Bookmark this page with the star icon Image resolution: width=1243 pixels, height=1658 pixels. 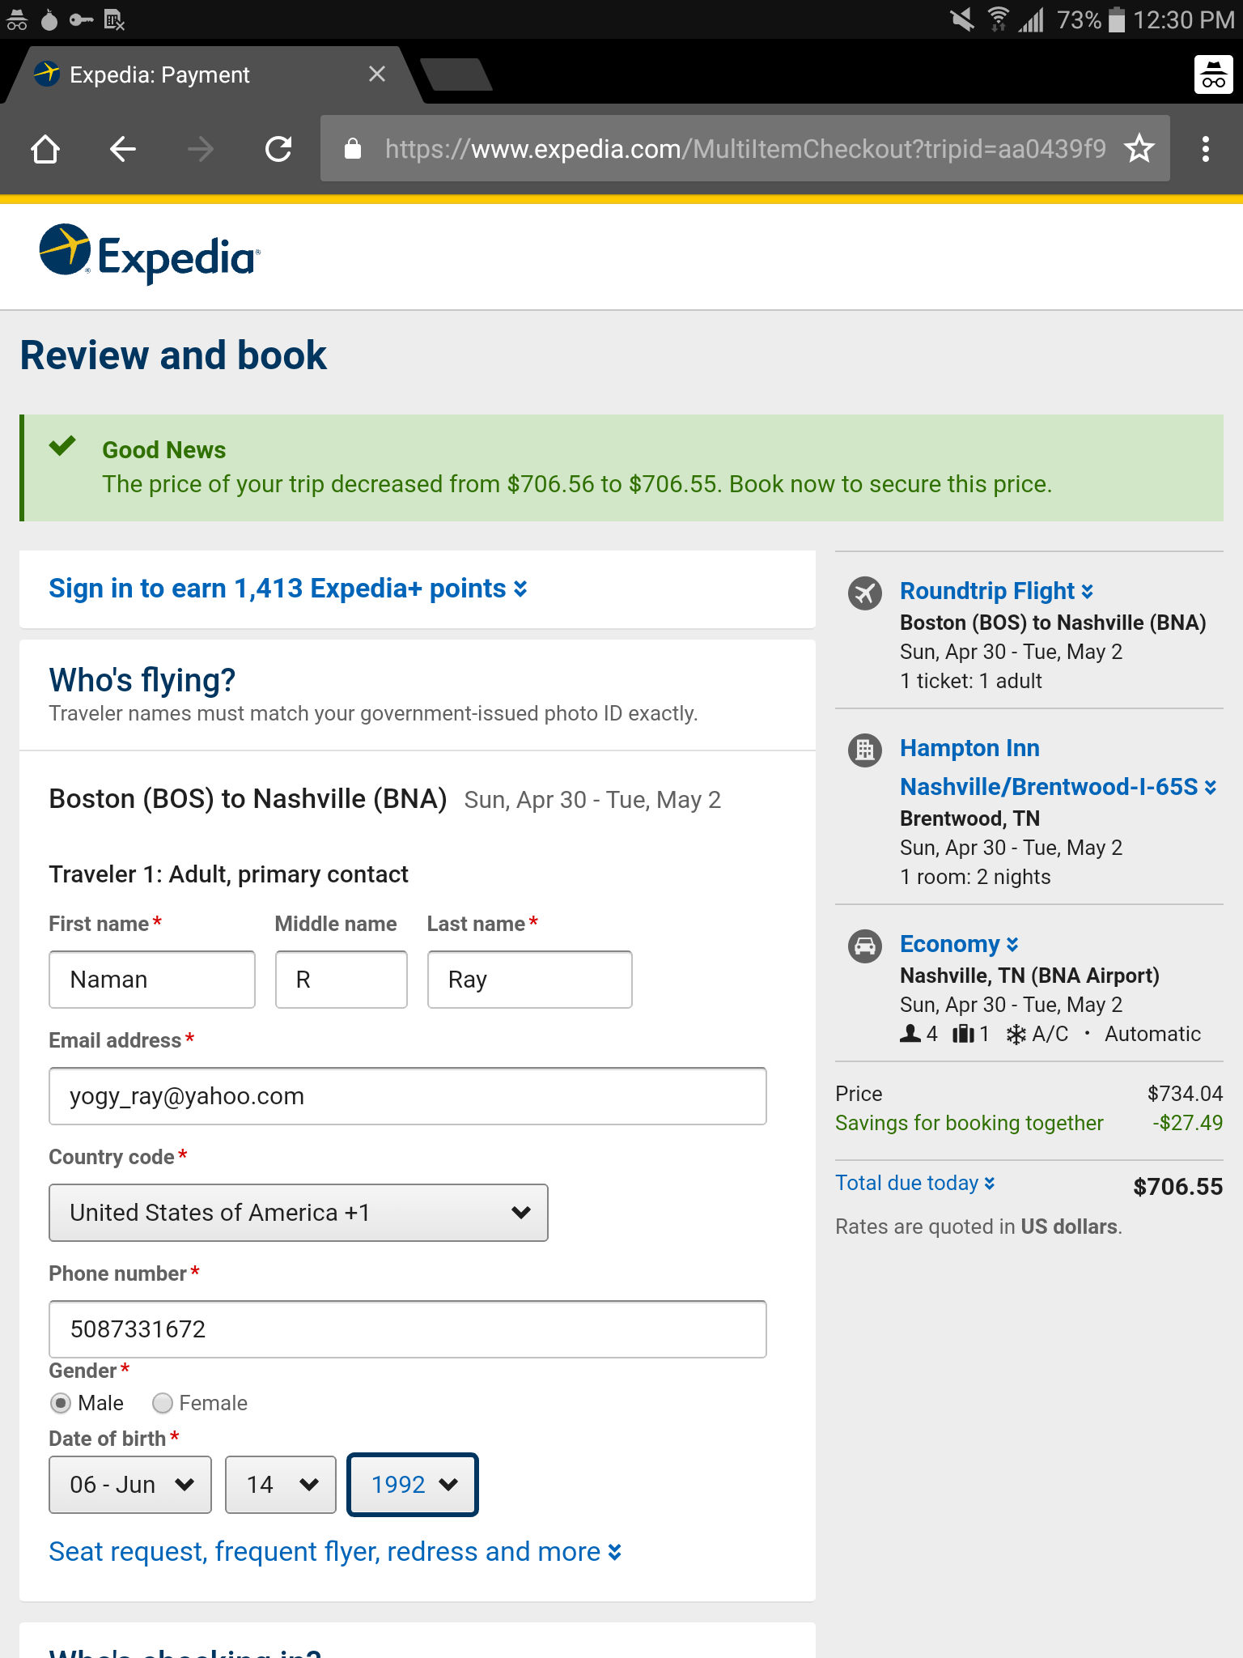click(1139, 148)
